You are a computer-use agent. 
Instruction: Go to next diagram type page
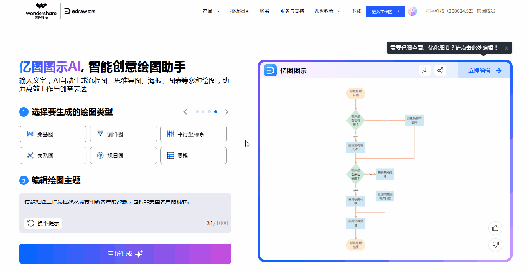(227, 112)
